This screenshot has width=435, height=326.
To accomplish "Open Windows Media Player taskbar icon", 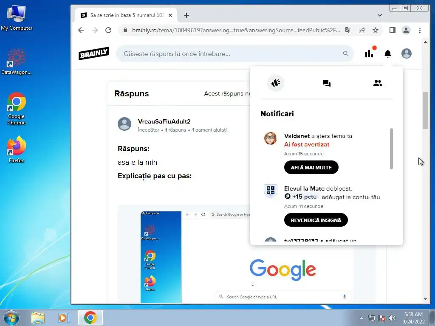I will [63, 318].
